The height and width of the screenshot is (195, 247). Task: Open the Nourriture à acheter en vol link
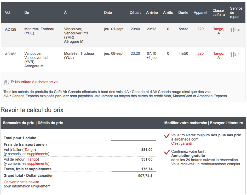[37, 82]
